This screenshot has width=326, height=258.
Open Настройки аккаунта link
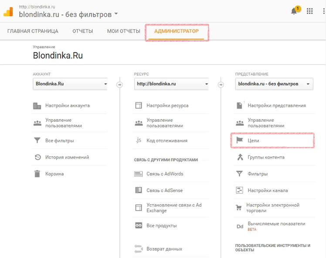[68, 105]
